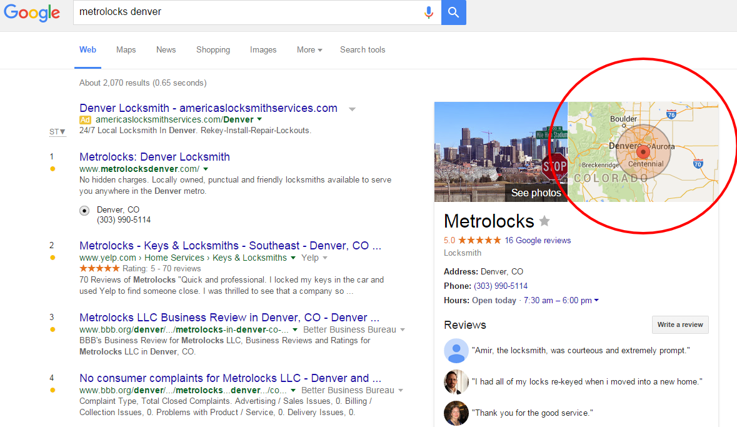
Task: Click the yellow dot beside result 1
Action: pos(53,169)
